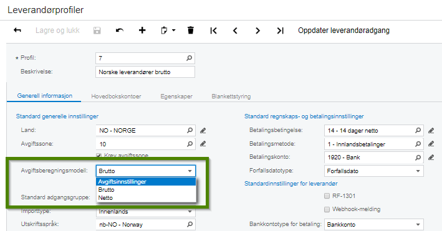Switch to Egenskaper tab
This screenshot has width=442, height=231.
[x=176, y=97]
